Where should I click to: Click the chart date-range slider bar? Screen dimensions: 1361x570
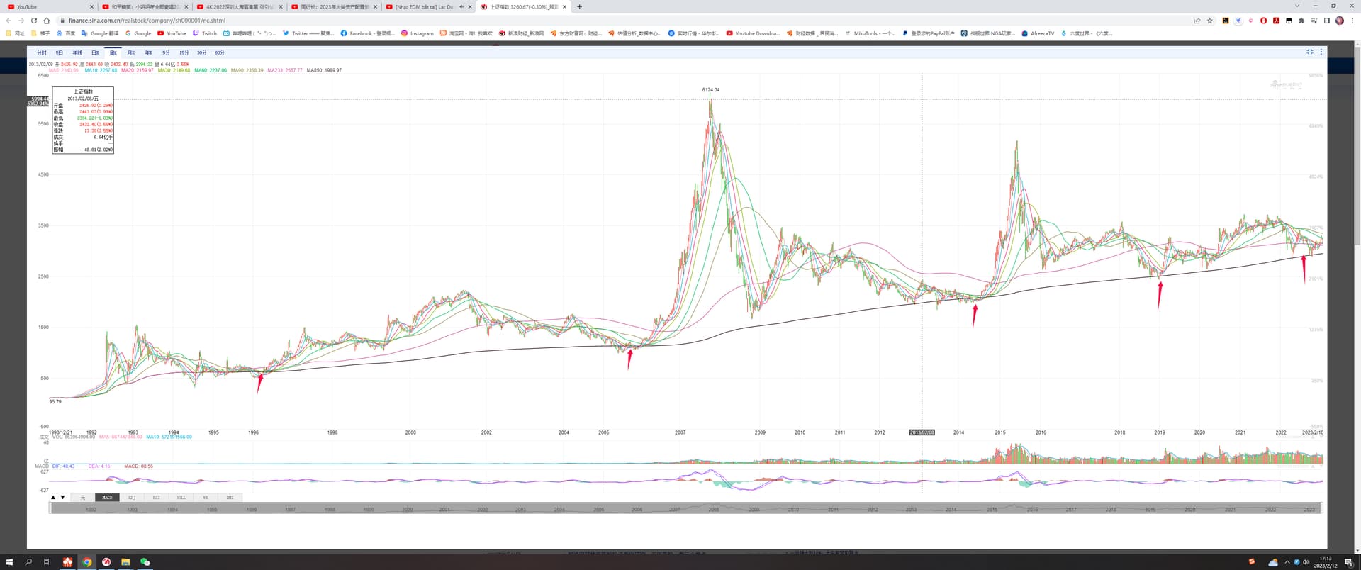686,508
